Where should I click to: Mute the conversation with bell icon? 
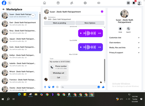[x=120, y=29]
